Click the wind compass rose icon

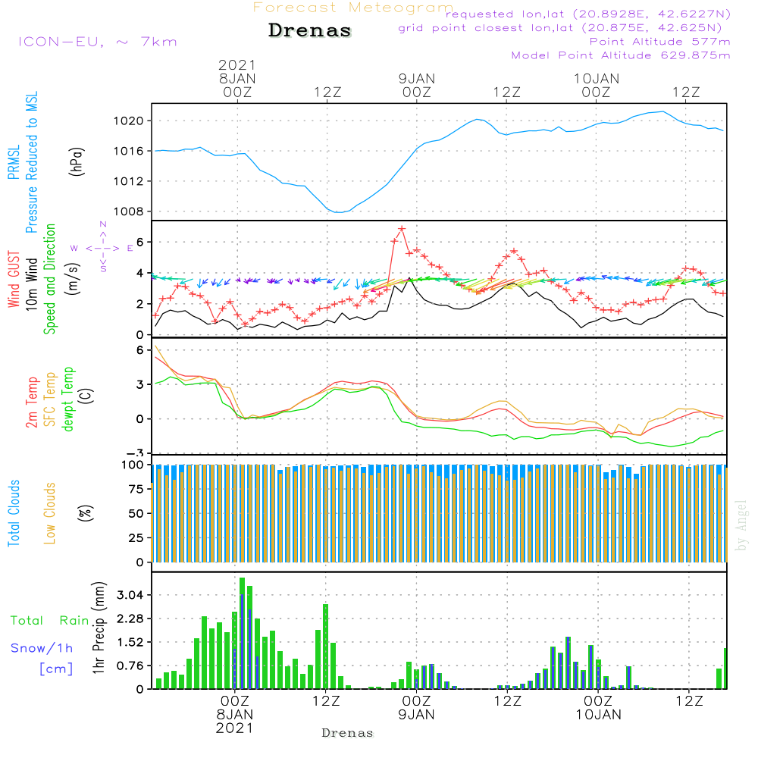click(102, 248)
